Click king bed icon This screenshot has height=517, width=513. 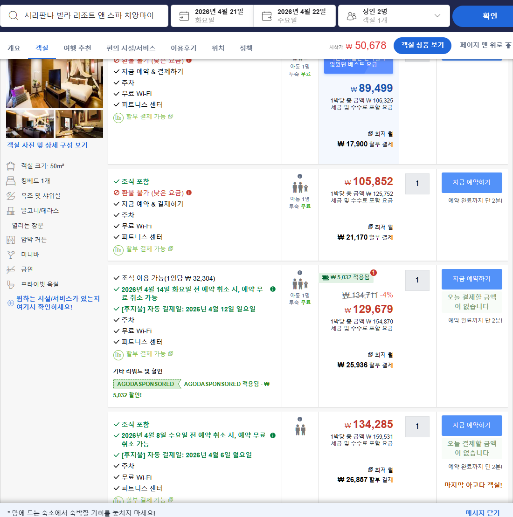click(x=11, y=181)
